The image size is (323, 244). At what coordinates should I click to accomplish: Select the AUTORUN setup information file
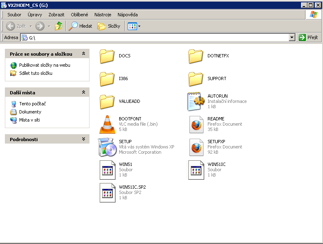pyautogui.click(x=196, y=101)
